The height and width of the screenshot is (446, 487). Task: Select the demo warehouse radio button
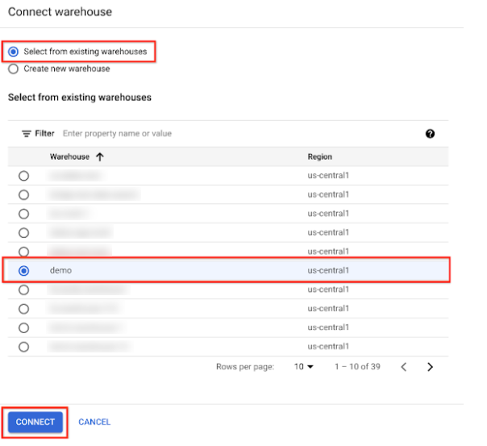coord(24,271)
